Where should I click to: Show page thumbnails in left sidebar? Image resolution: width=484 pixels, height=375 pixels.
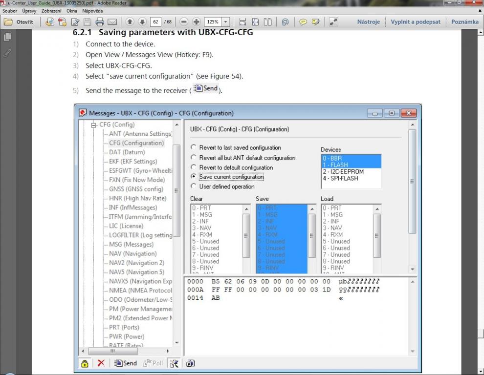(x=7, y=37)
